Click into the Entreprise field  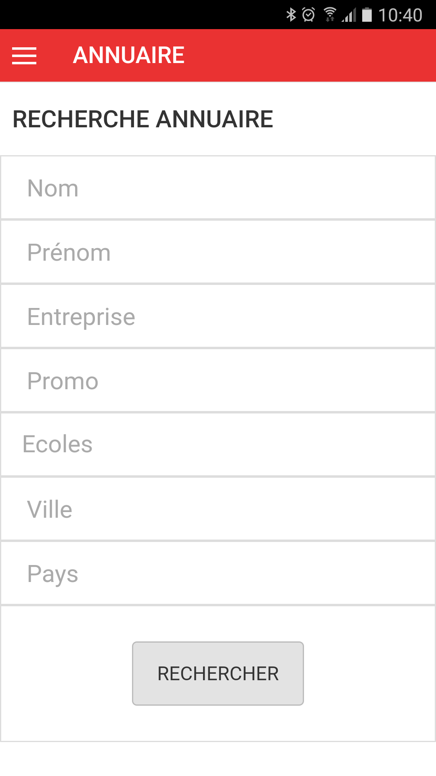coord(218,316)
